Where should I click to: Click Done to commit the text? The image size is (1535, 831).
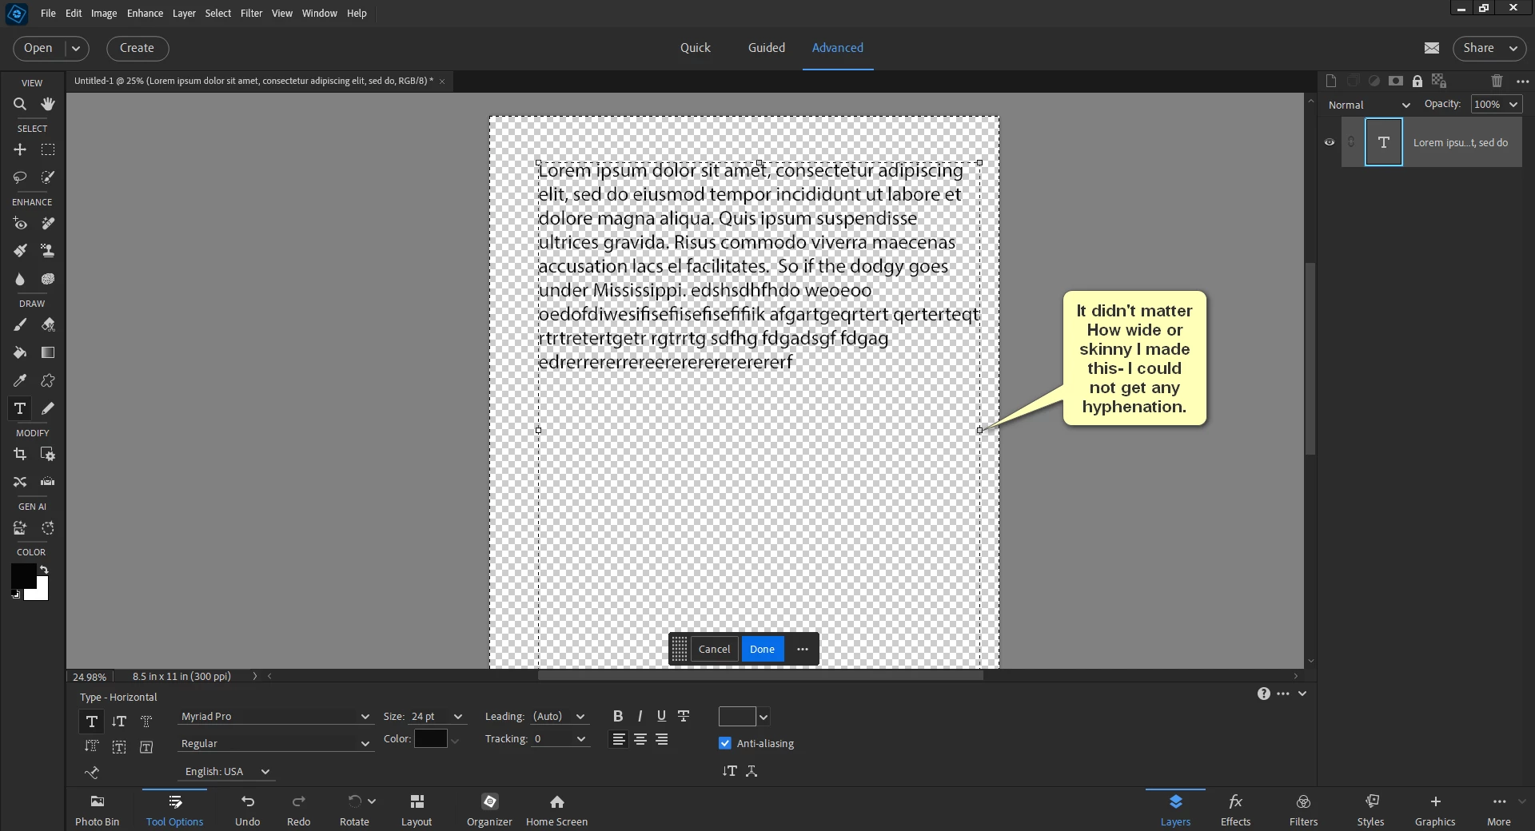point(762,649)
